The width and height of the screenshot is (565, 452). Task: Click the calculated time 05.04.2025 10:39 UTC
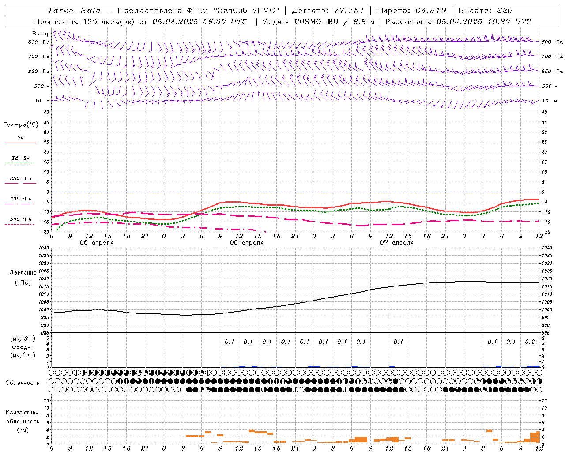484,22
